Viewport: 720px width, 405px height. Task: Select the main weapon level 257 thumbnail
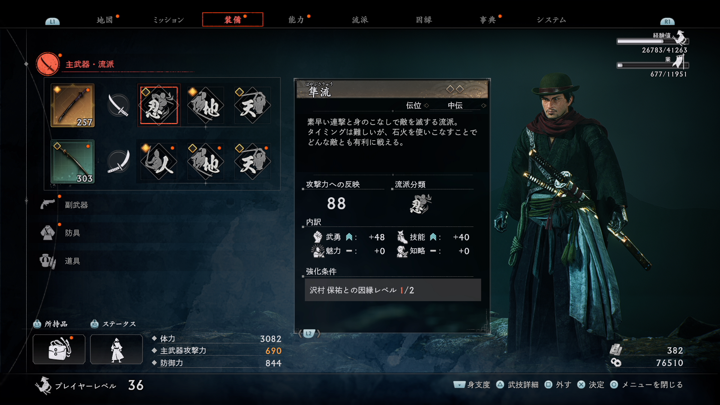tap(73, 105)
